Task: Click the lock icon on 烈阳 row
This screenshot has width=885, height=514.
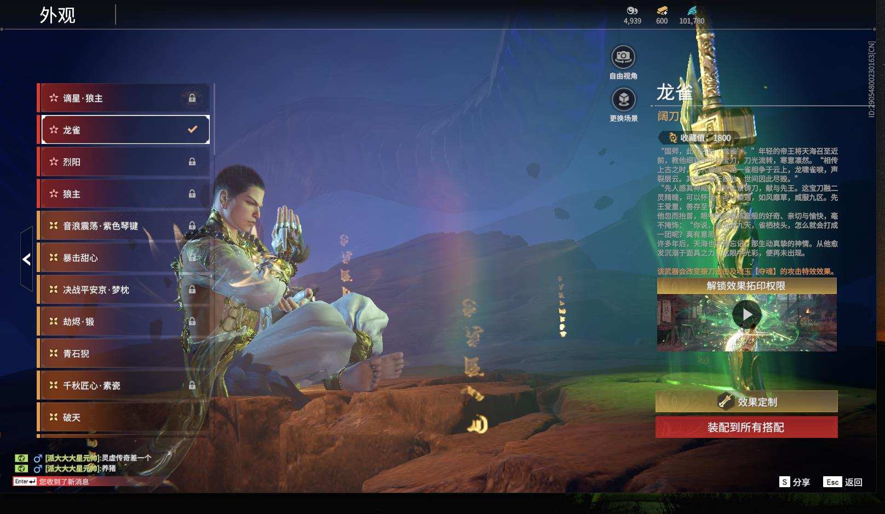Action: point(192,161)
